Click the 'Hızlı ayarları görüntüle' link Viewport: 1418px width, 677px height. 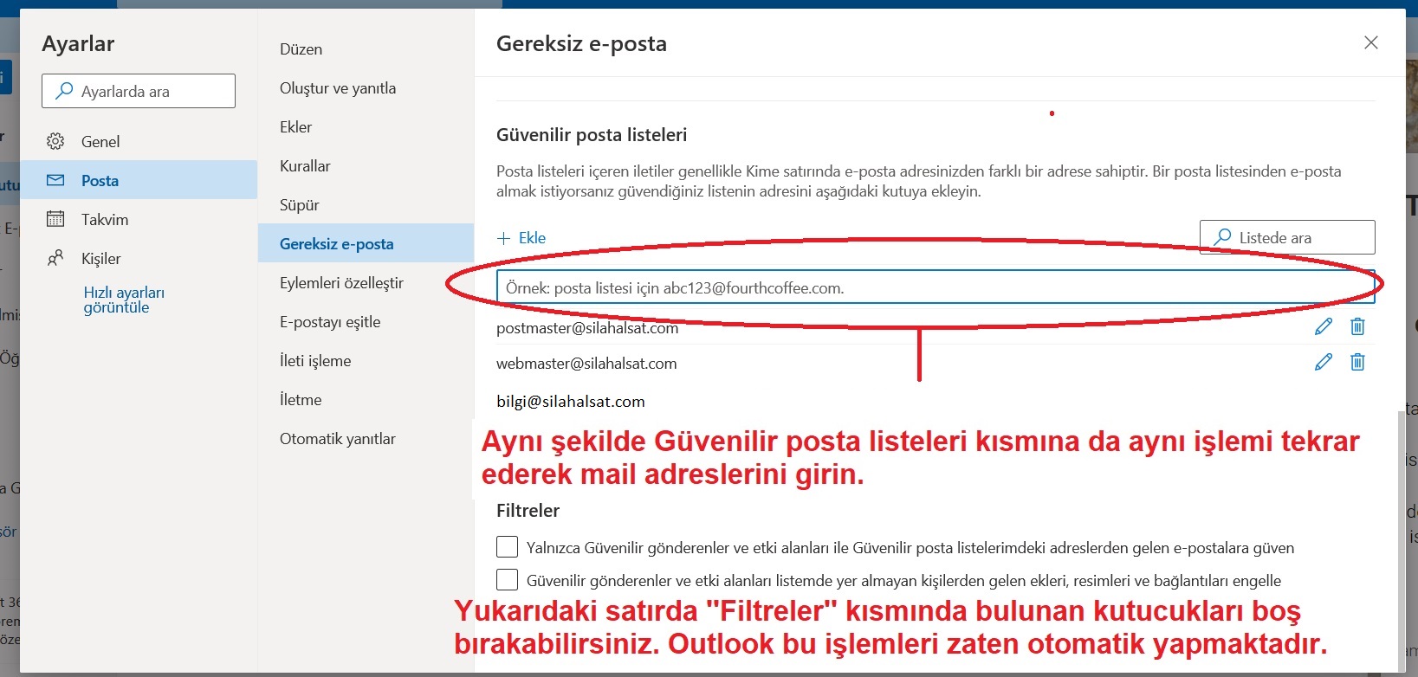(123, 300)
